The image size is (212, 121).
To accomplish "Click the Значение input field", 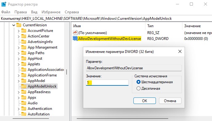I will click(x=107, y=83).
